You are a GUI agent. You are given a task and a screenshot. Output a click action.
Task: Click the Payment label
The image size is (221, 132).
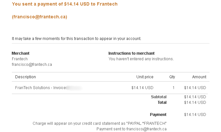pos(158,115)
